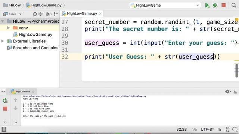
Task: Open Search Everywhere magnifier
Action: coord(234,5)
